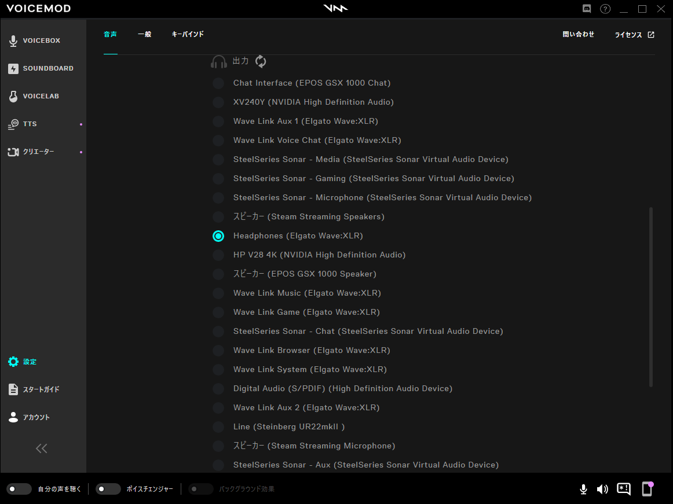Toggle バックグラウンド効果 switch
Image resolution: width=673 pixels, height=504 pixels.
coord(200,489)
